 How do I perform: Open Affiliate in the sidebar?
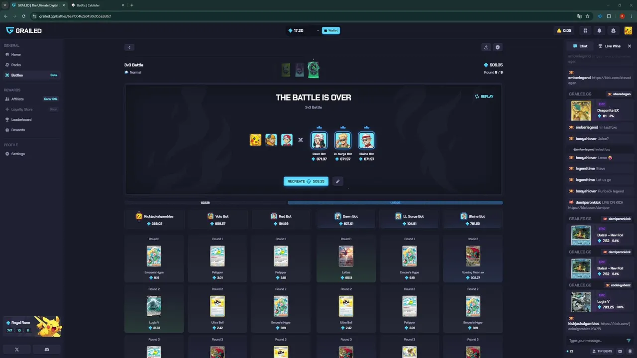click(31, 99)
